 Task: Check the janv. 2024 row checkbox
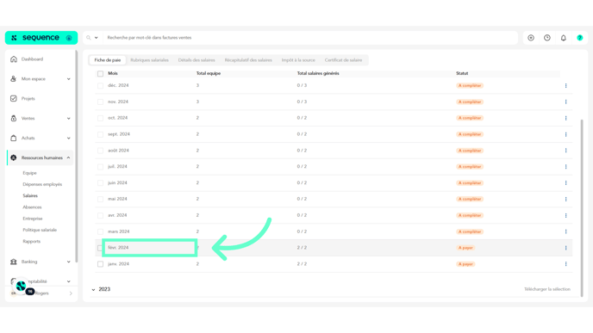(100, 264)
